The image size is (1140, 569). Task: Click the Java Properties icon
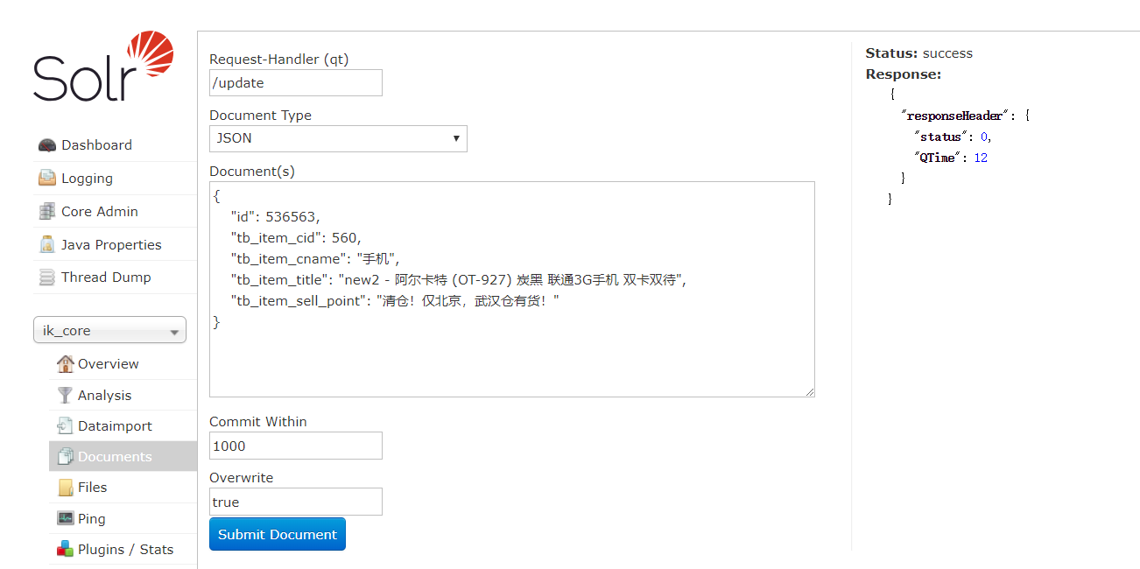pos(47,244)
